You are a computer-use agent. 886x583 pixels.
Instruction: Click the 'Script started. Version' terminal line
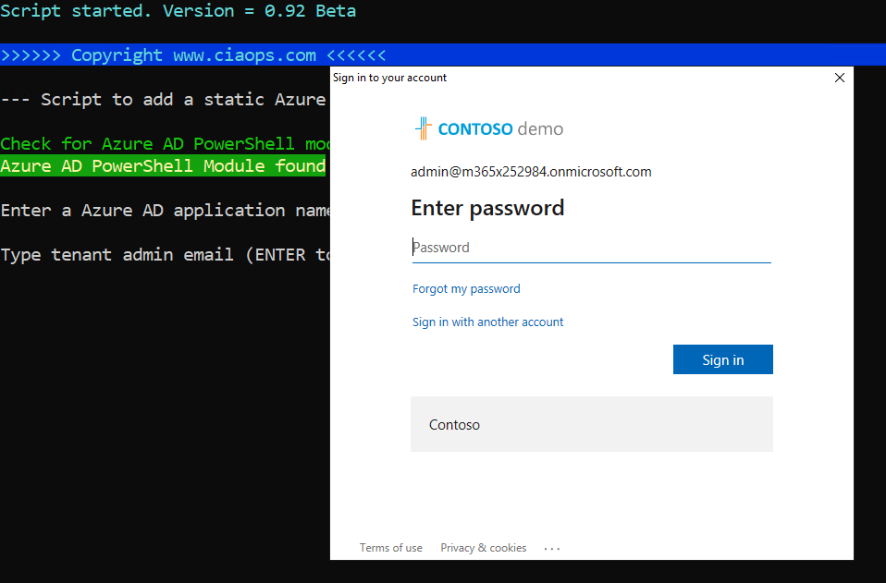tap(178, 11)
